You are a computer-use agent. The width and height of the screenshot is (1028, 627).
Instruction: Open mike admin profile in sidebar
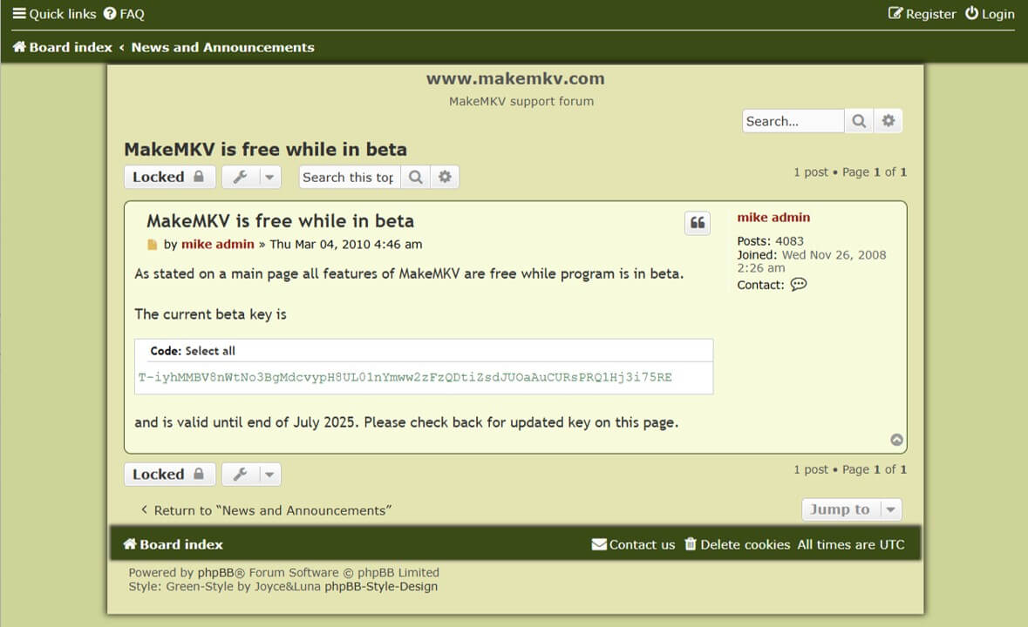773,218
